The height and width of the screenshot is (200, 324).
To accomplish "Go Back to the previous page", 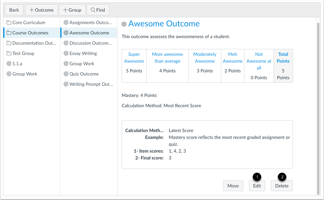I will point(14,10).
